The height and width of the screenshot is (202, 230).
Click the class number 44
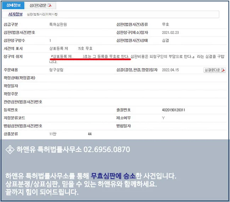(90, 134)
